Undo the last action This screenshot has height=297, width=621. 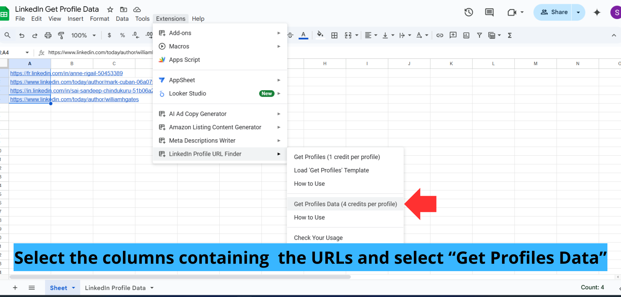[22, 35]
